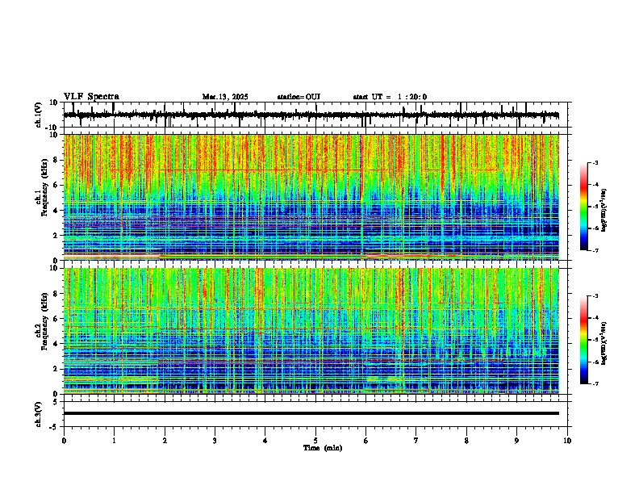The width and height of the screenshot is (639, 494).
Task: Select the "start UT = 1:20:0" text
Action: [390, 97]
